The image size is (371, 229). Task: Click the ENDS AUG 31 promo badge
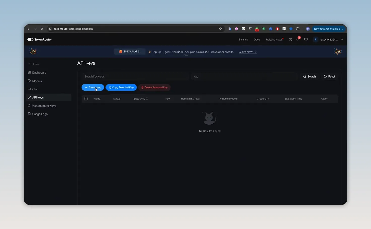pos(129,51)
